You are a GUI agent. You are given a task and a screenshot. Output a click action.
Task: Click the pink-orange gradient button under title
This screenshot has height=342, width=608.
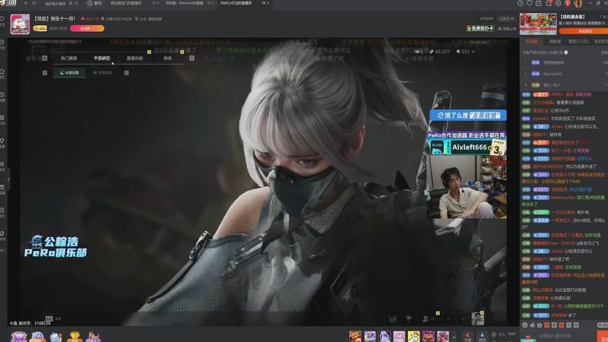coord(87,28)
